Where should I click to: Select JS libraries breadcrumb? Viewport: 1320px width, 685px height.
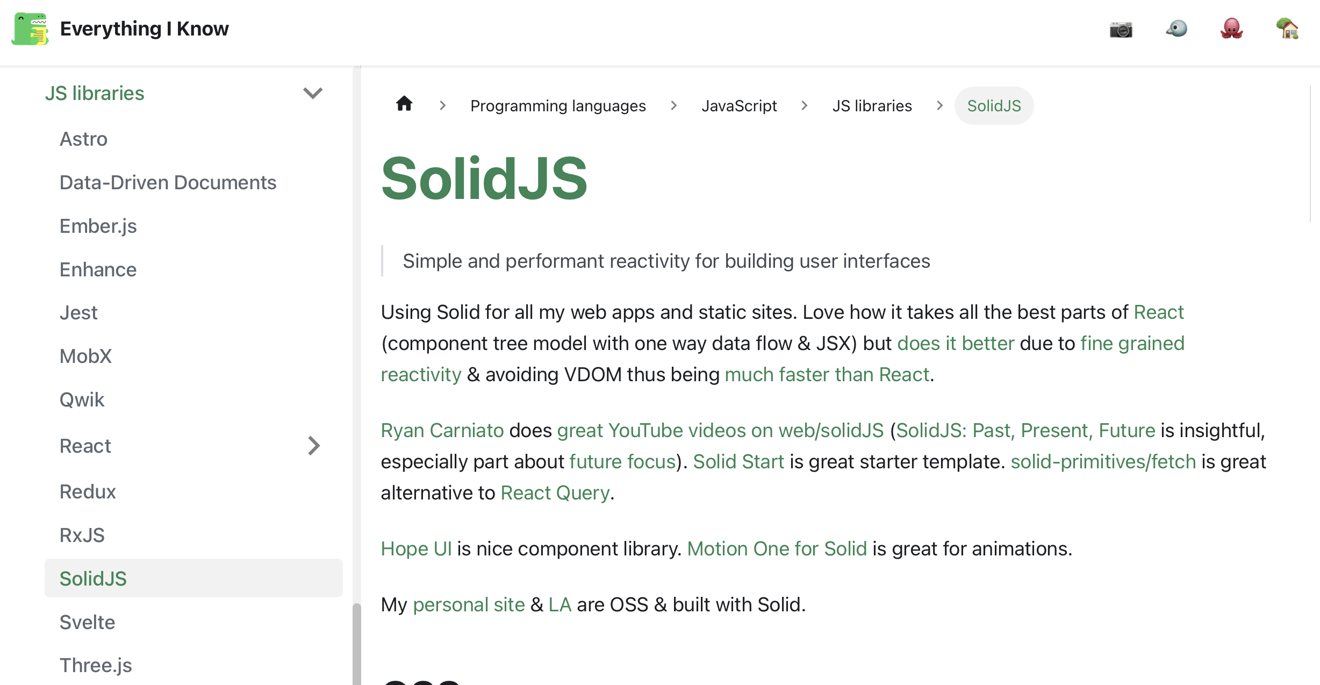872,106
